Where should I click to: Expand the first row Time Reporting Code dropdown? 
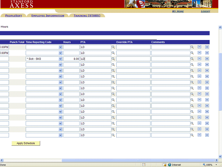pos(60,47)
